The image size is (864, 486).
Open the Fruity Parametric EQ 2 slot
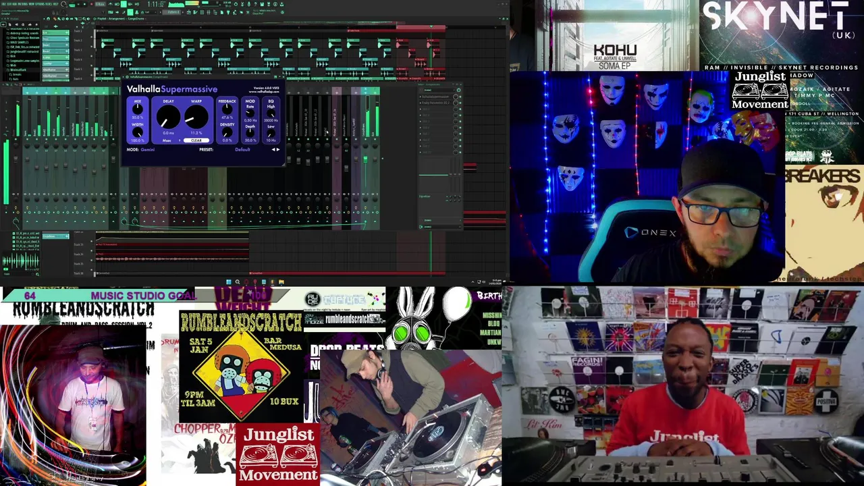coord(435,103)
